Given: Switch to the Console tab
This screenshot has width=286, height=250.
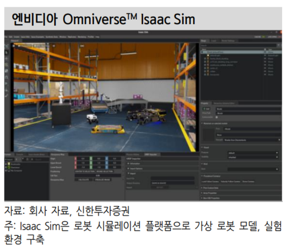Looking at the screenshot, I should click(x=20, y=155).
